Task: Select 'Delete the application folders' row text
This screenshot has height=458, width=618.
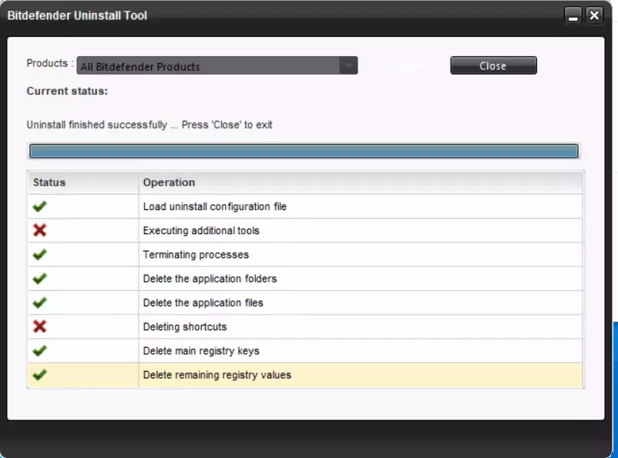Action: 210,279
